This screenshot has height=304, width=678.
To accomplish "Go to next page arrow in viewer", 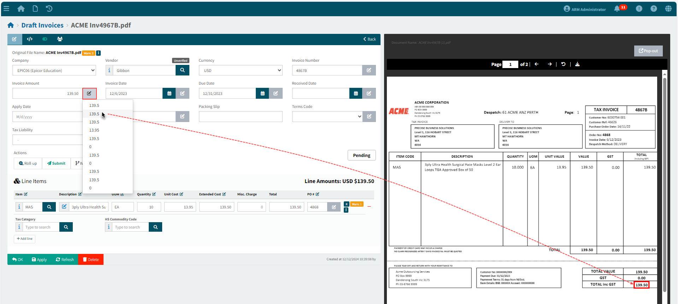I will (550, 64).
